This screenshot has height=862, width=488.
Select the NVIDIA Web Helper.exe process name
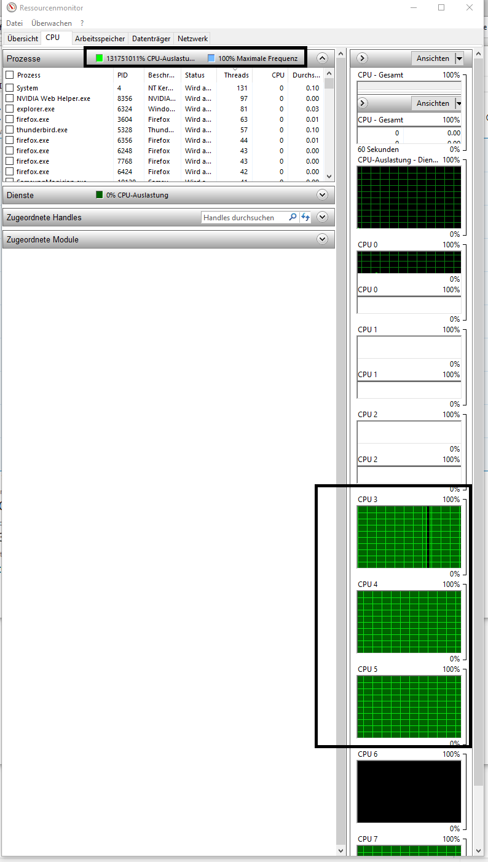[x=53, y=98]
